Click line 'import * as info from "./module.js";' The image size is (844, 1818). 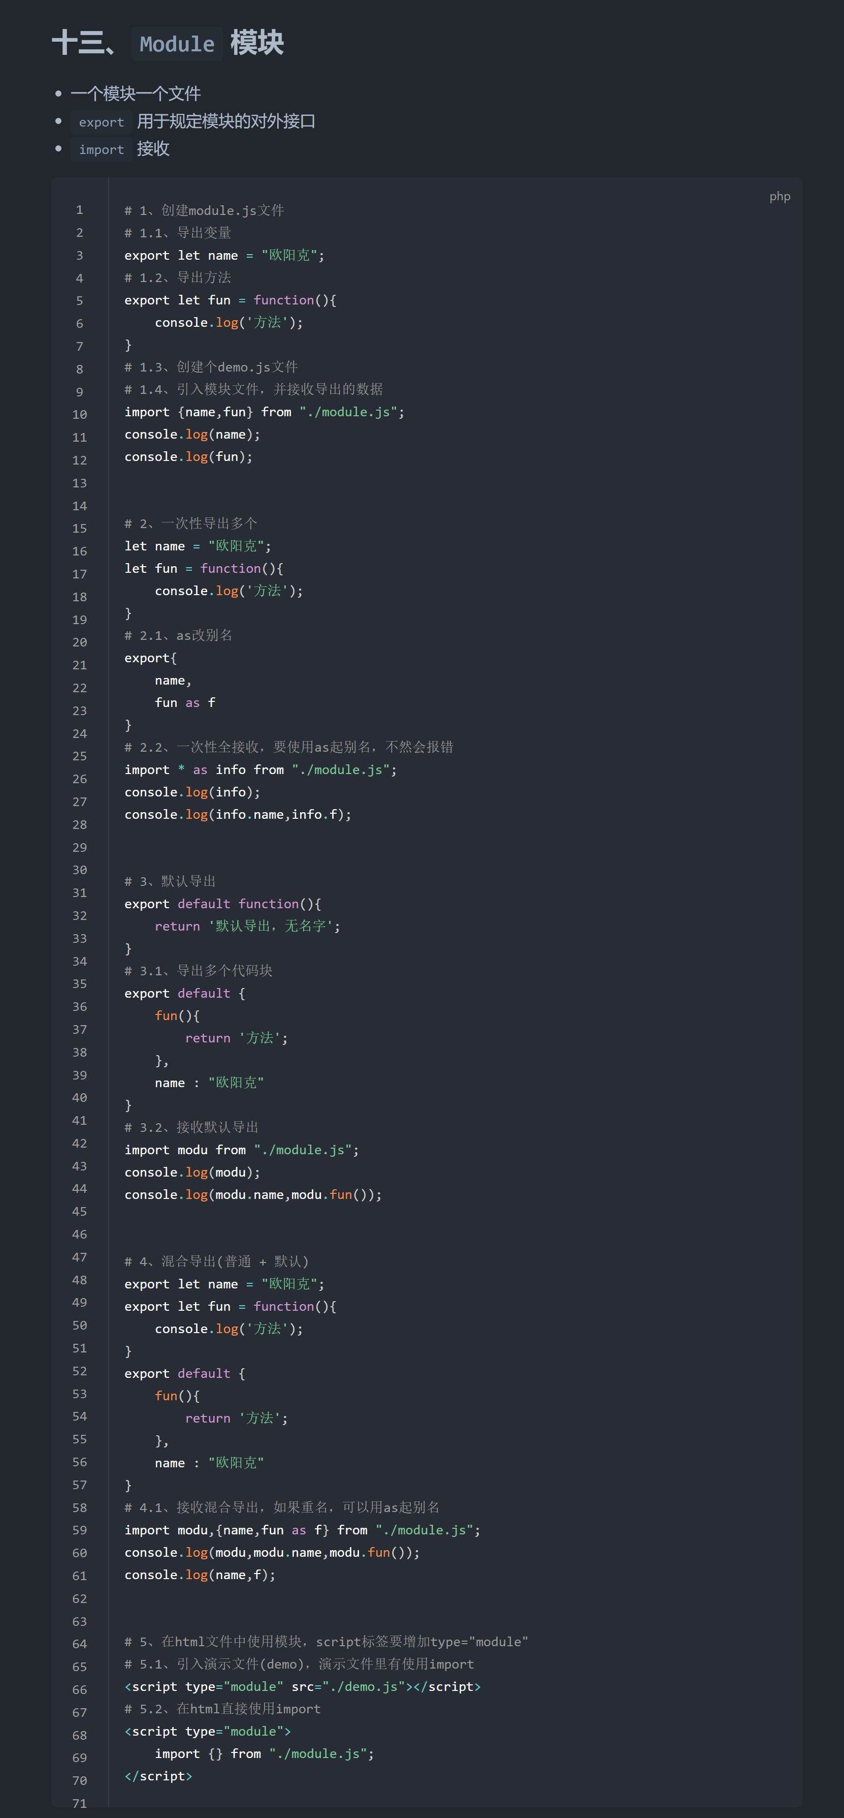pos(261,769)
